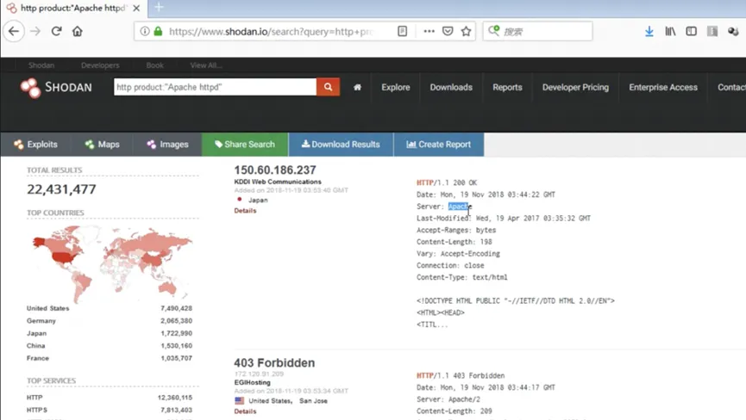Close the Apache httpd browser tab

(136, 8)
